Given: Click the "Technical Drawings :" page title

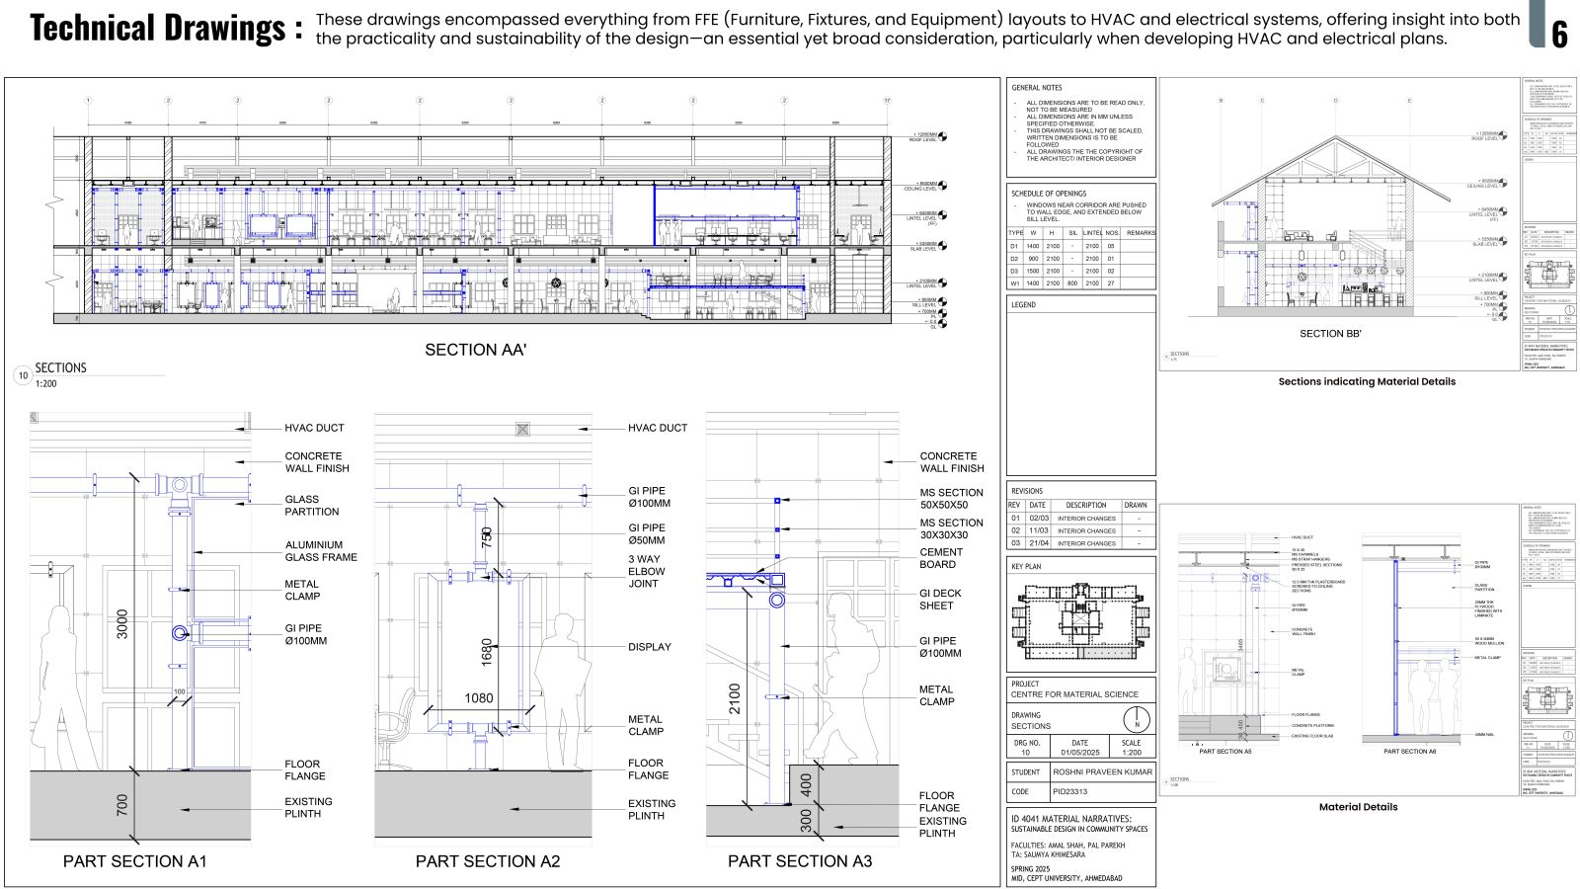Looking at the screenshot, I should tap(167, 30).
